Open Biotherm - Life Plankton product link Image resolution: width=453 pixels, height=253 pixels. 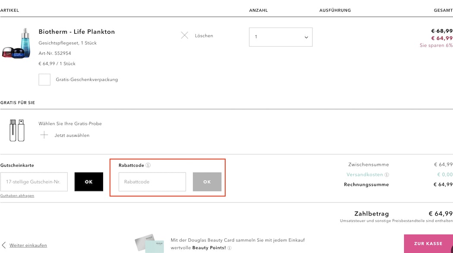(x=77, y=32)
